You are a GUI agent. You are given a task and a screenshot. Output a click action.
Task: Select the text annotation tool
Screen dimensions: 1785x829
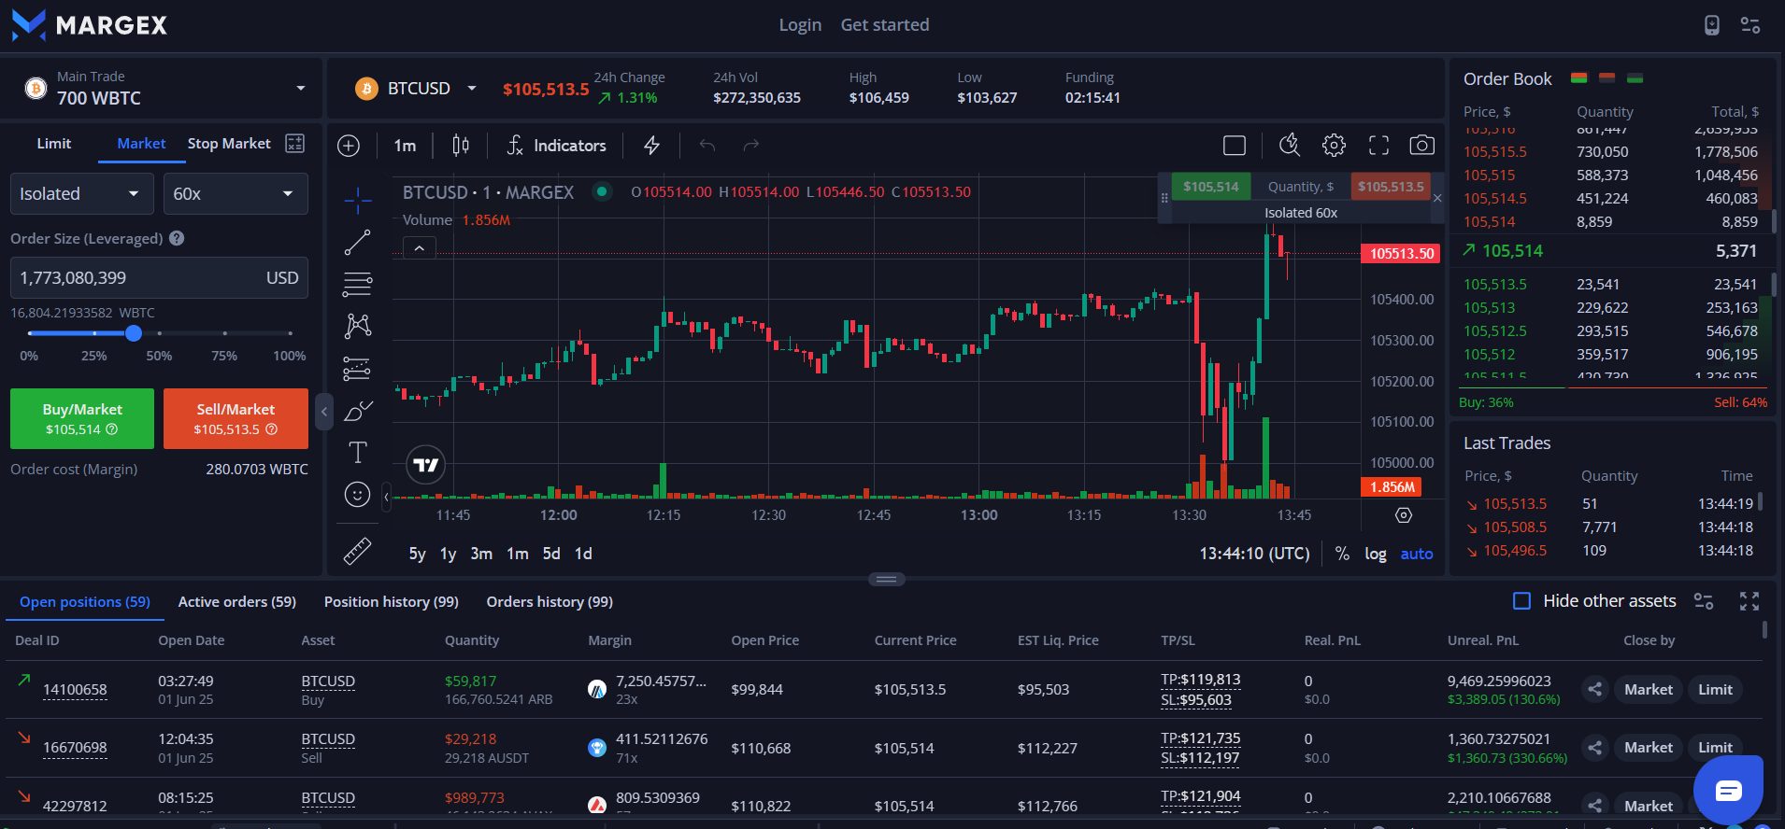click(357, 453)
